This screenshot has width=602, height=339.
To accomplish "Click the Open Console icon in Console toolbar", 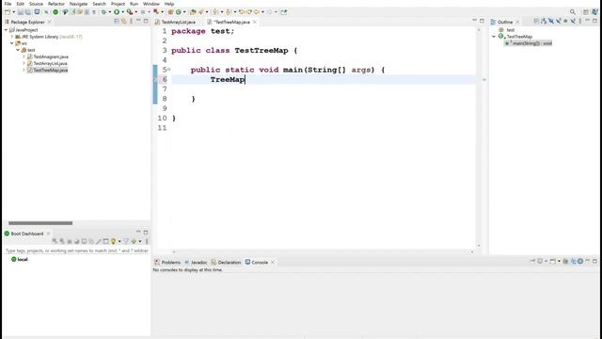I will [552, 261].
